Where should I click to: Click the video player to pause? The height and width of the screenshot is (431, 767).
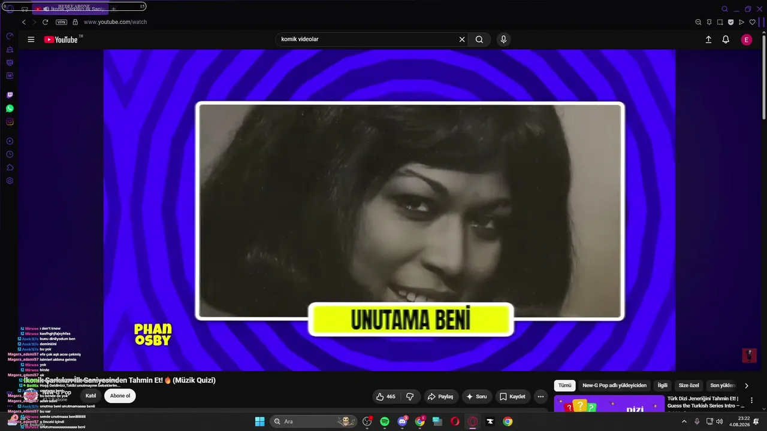tap(389, 210)
